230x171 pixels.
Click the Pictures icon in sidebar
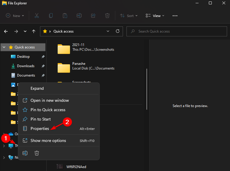coord(13,85)
